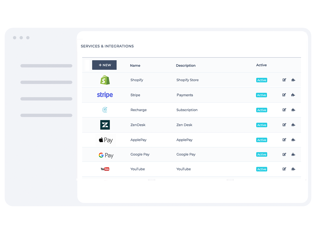Select the Recharge name cell
Image resolution: width=316 pixels, height=231 pixels.
tap(138, 110)
